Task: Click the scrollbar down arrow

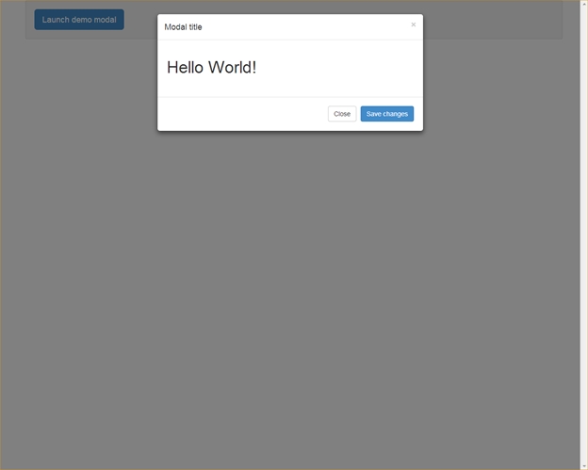Action: (583, 464)
